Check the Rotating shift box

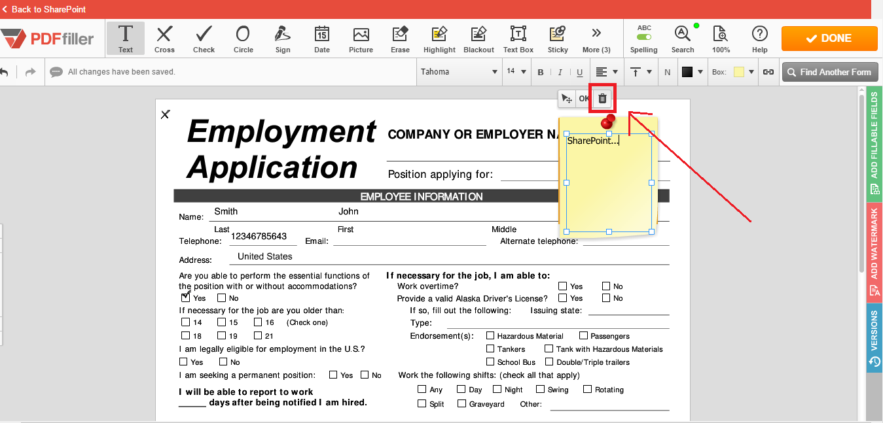(588, 389)
